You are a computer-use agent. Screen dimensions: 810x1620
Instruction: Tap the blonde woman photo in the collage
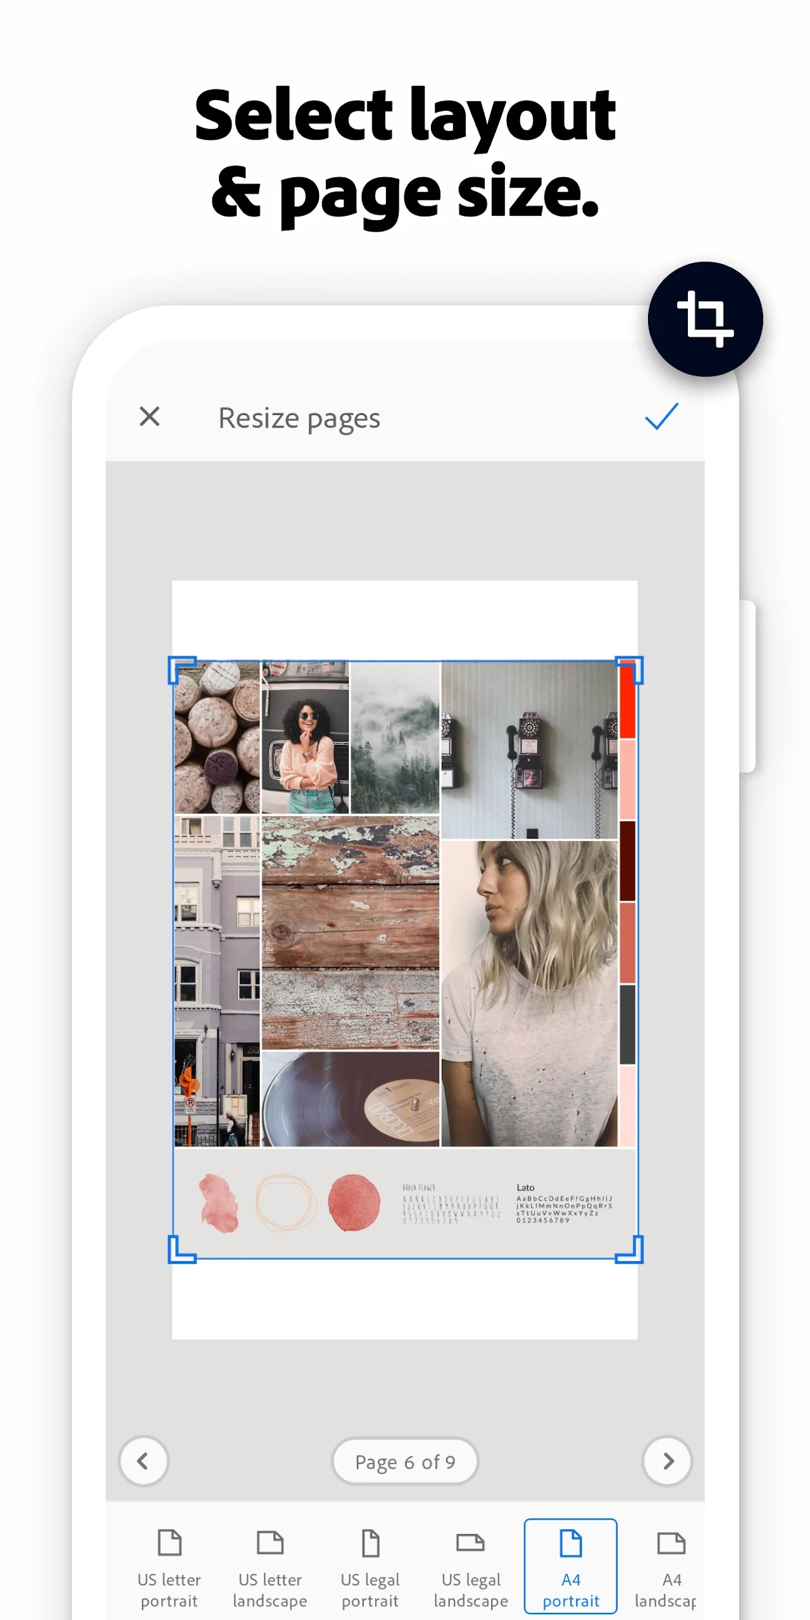[x=529, y=994]
